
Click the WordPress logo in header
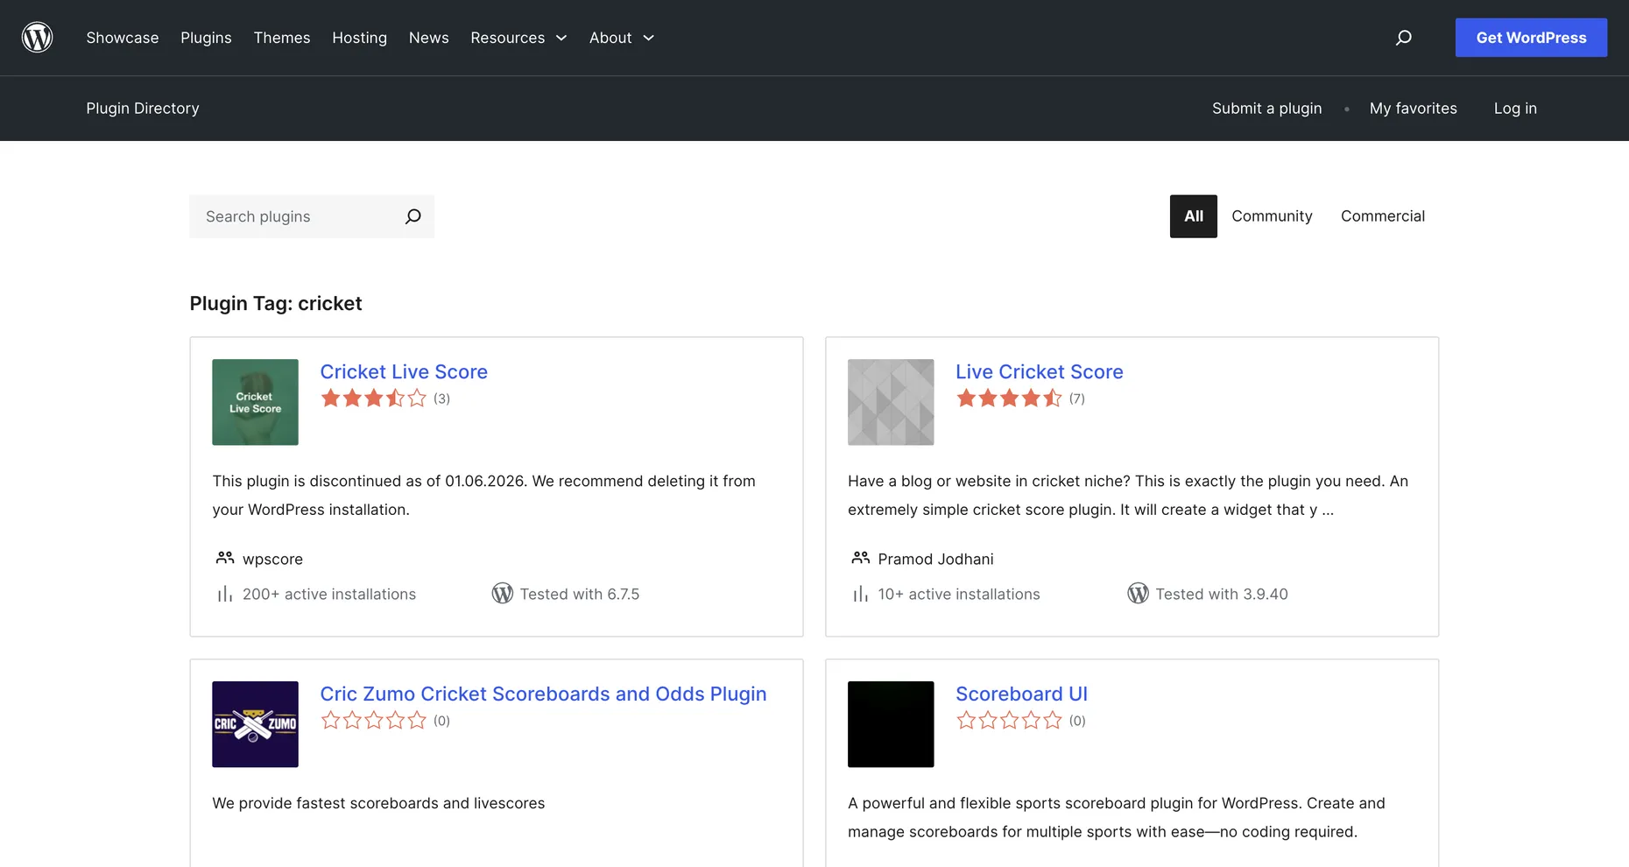[37, 38]
